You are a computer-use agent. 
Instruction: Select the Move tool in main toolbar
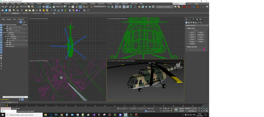44,7
